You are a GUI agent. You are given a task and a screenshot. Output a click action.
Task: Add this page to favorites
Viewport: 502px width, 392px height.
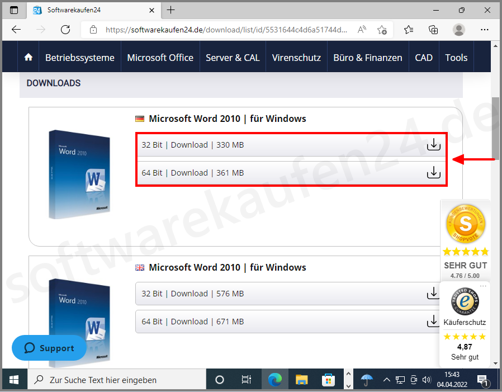tap(382, 30)
